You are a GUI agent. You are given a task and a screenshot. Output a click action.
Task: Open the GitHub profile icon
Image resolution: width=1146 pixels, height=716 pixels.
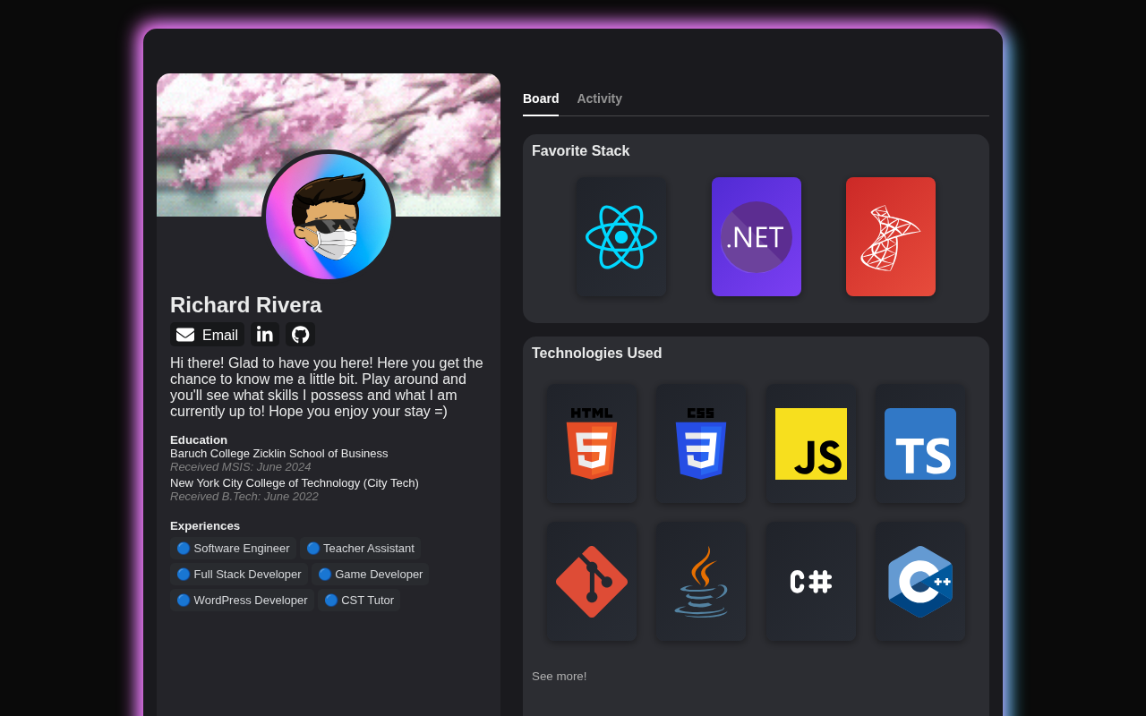pos(300,335)
